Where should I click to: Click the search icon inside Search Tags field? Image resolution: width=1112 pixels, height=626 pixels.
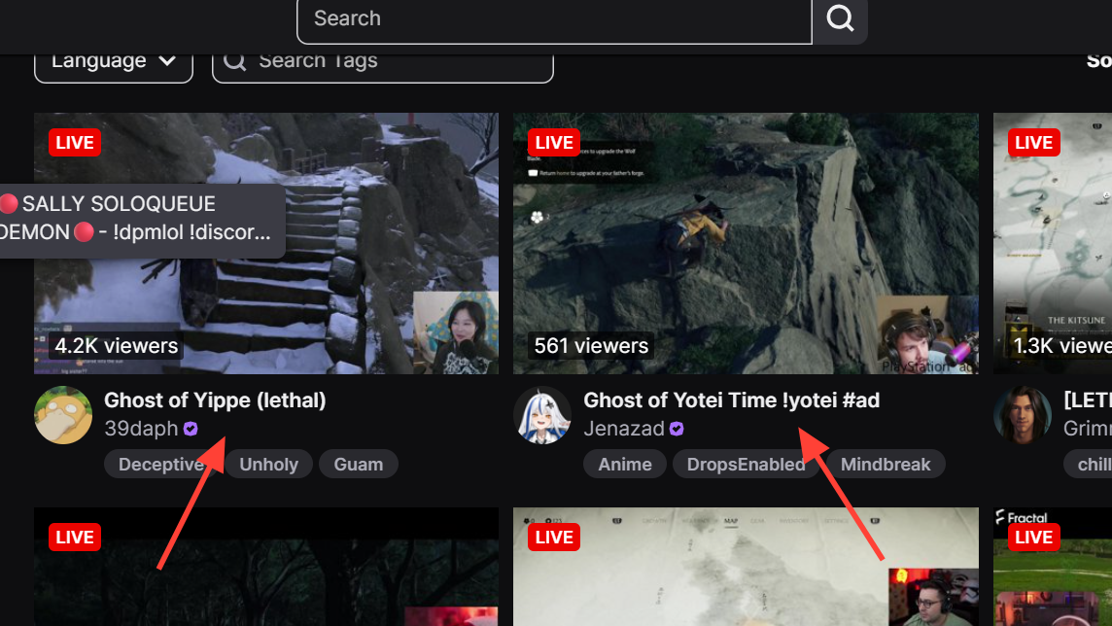(234, 61)
